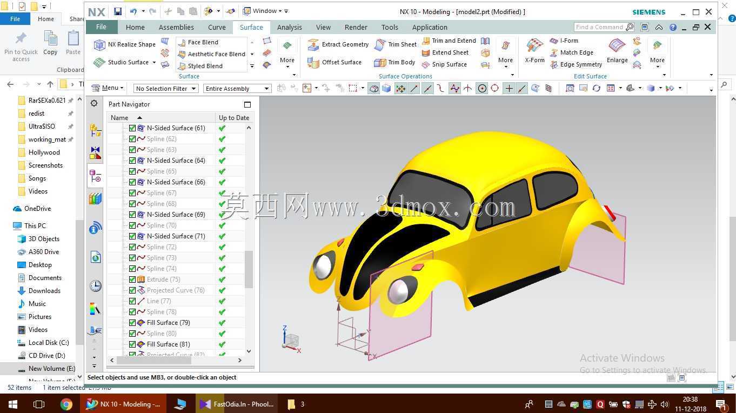Toggle the Fill Surface (79) checkbox
The image size is (736, 413).
pos(132,323)
